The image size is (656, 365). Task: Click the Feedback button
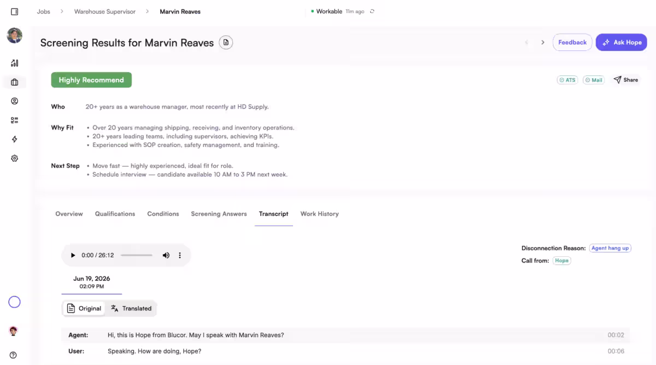pyautogui.click(x=572, y=43)
